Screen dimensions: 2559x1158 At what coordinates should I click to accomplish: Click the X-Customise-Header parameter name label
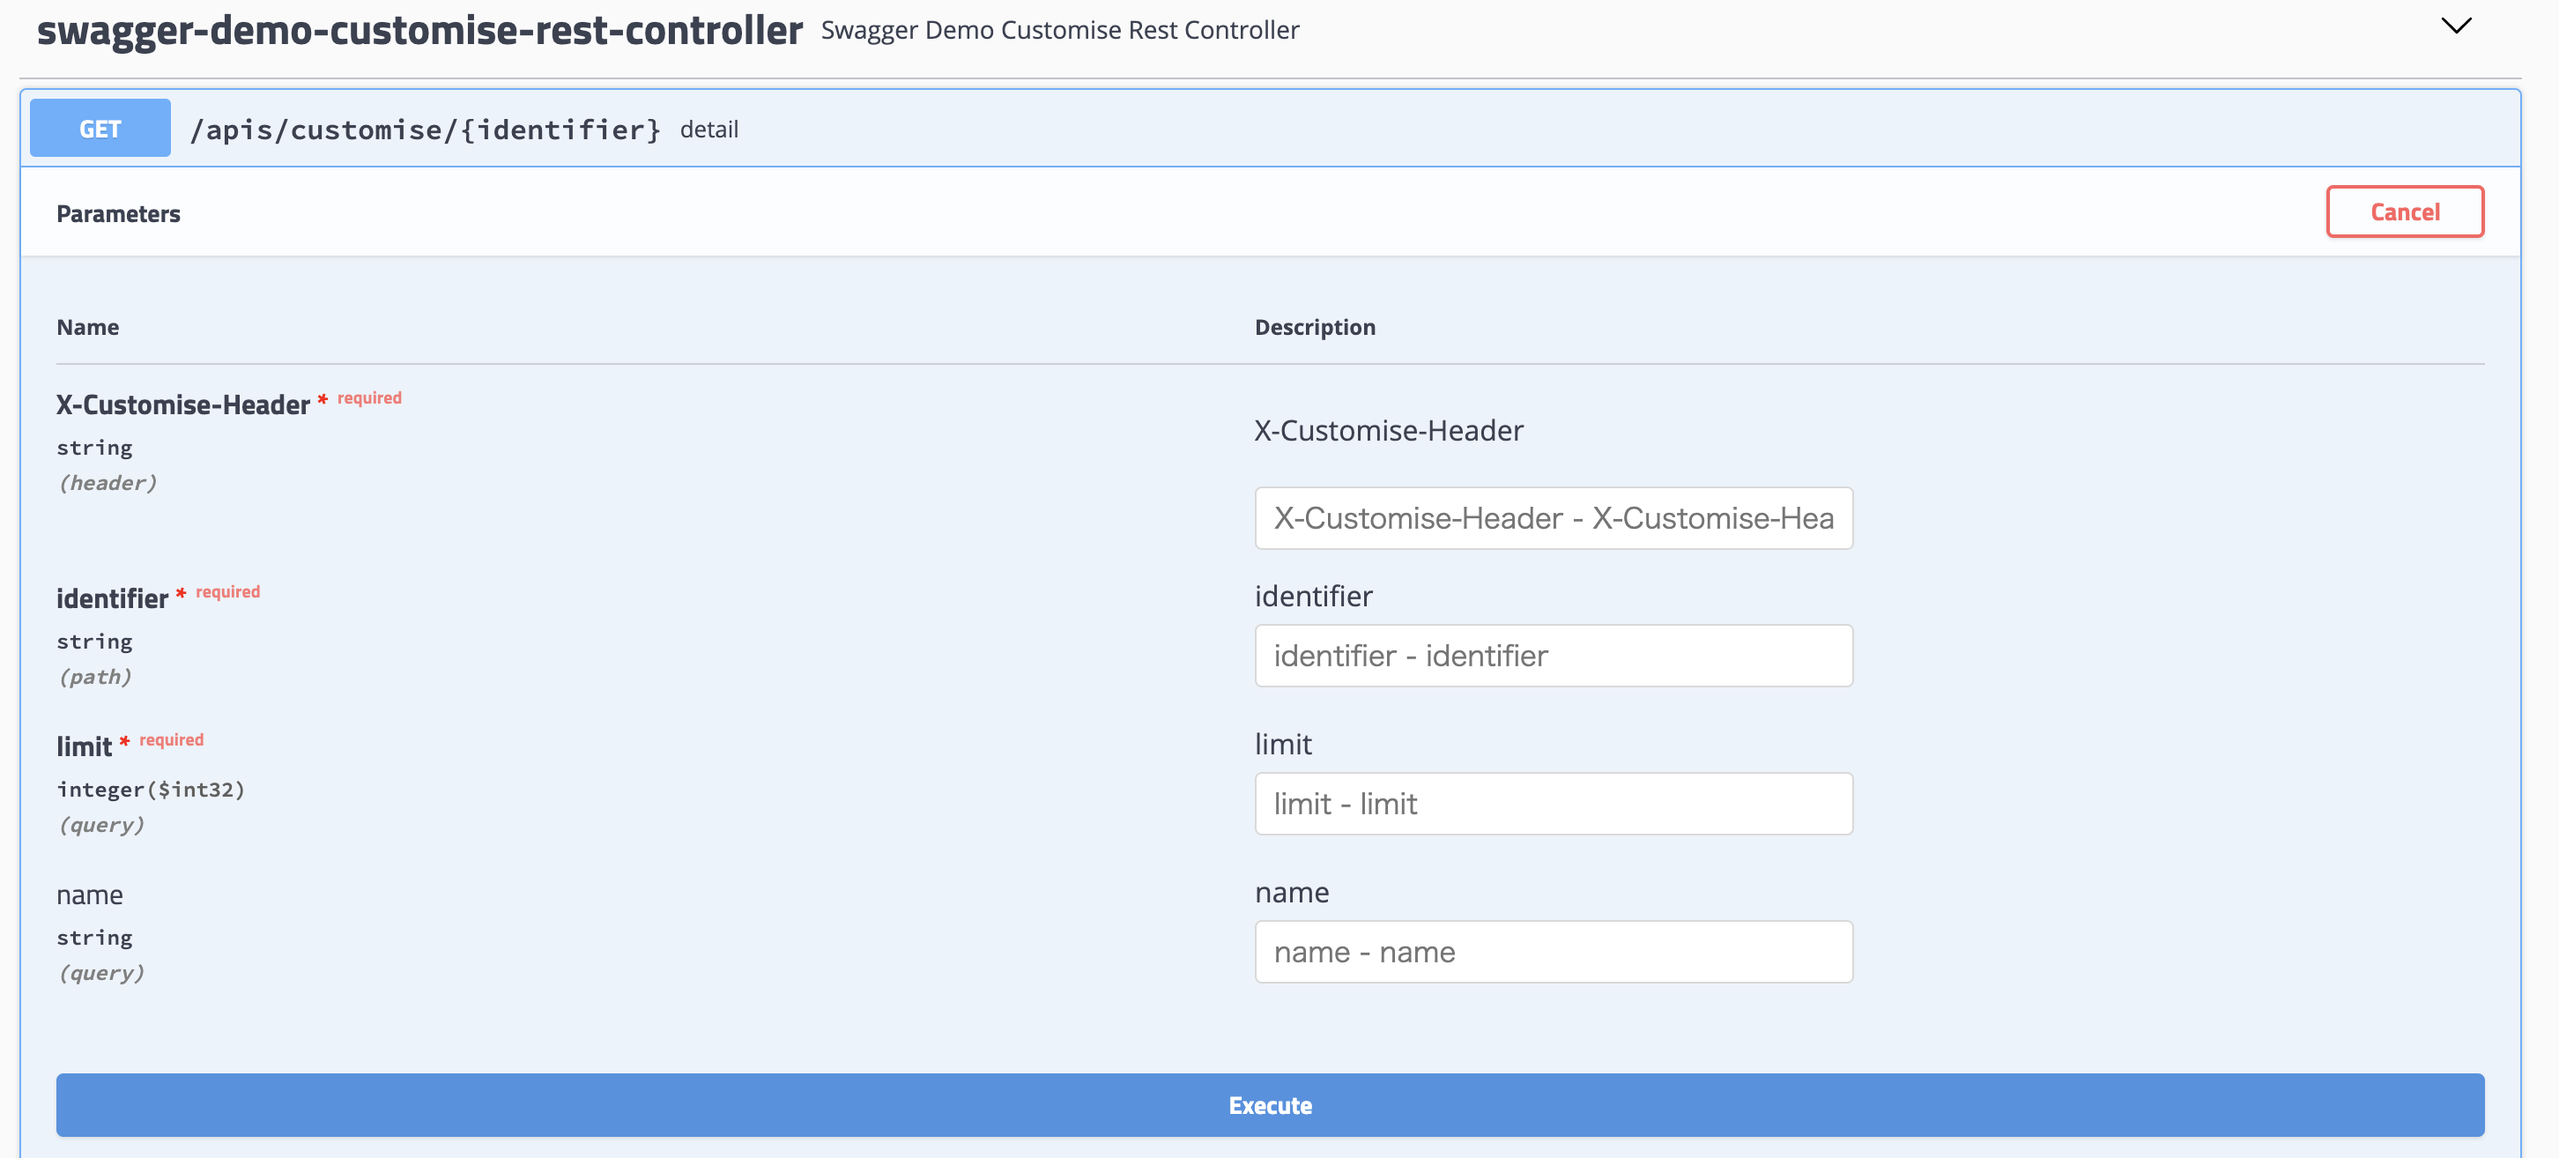click(182, 405)
